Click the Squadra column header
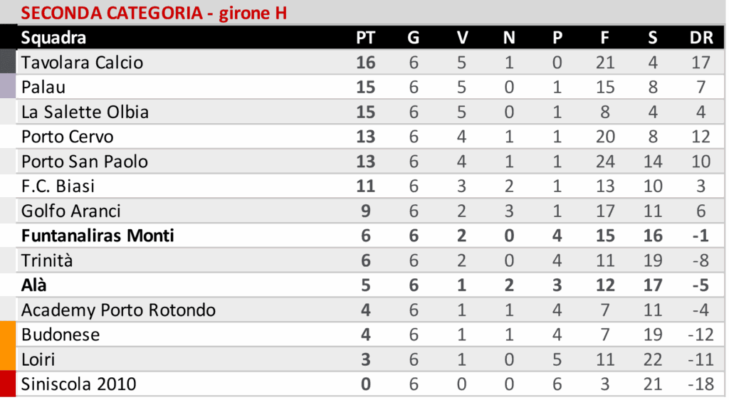The height and width of the screenshot is (400, 729). (x=53, y=38)
